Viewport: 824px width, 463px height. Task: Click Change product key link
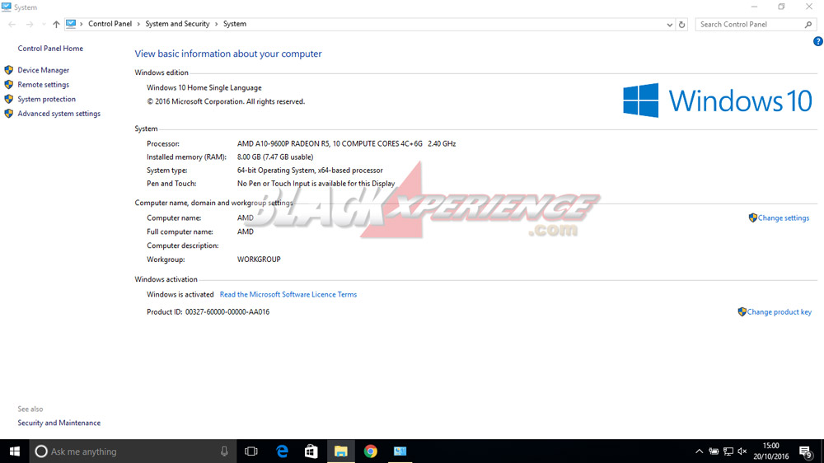tap(779, 311)
